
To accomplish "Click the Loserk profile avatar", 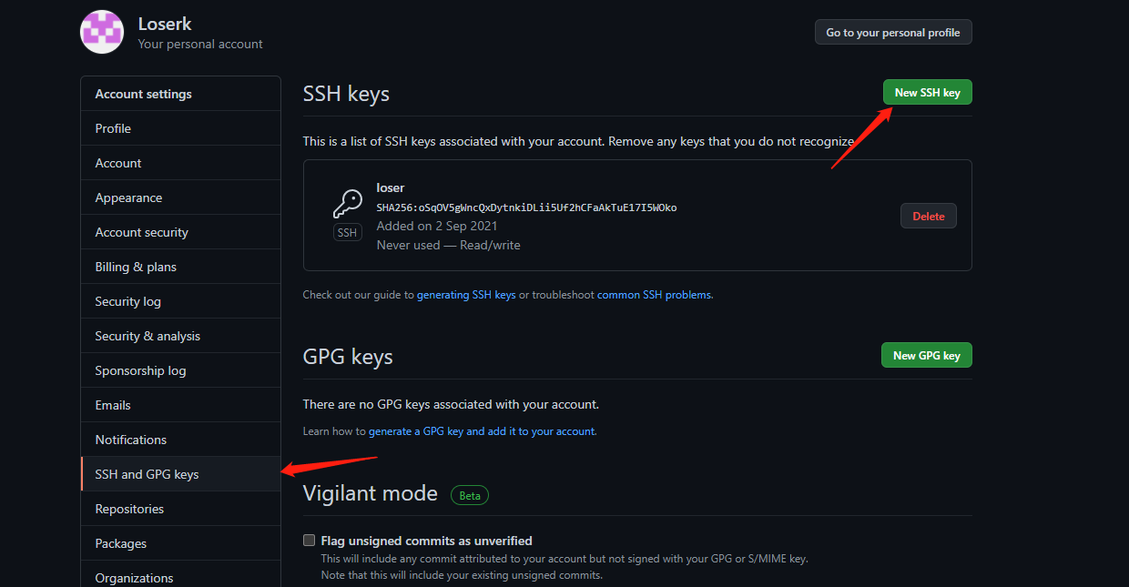I will point(102,32).
